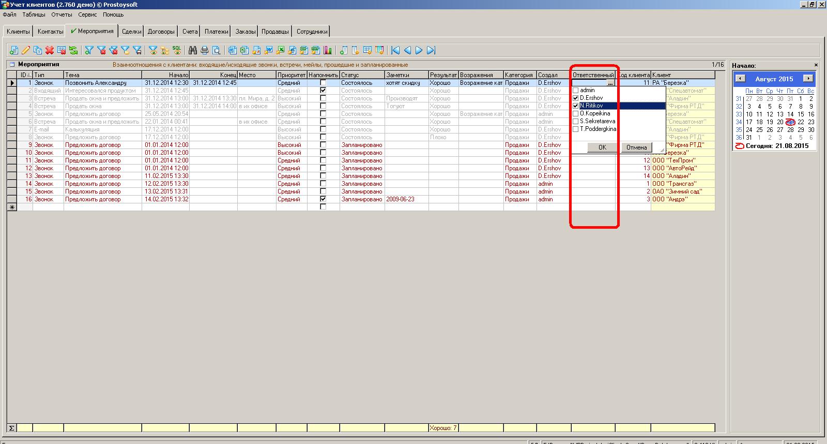Click the TXT export icon

click(316, 50)
